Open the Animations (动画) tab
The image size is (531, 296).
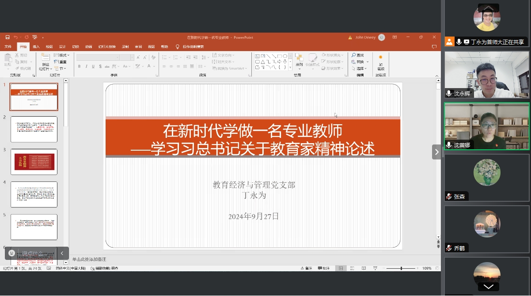pyautogui.click(x=89, y=47)
